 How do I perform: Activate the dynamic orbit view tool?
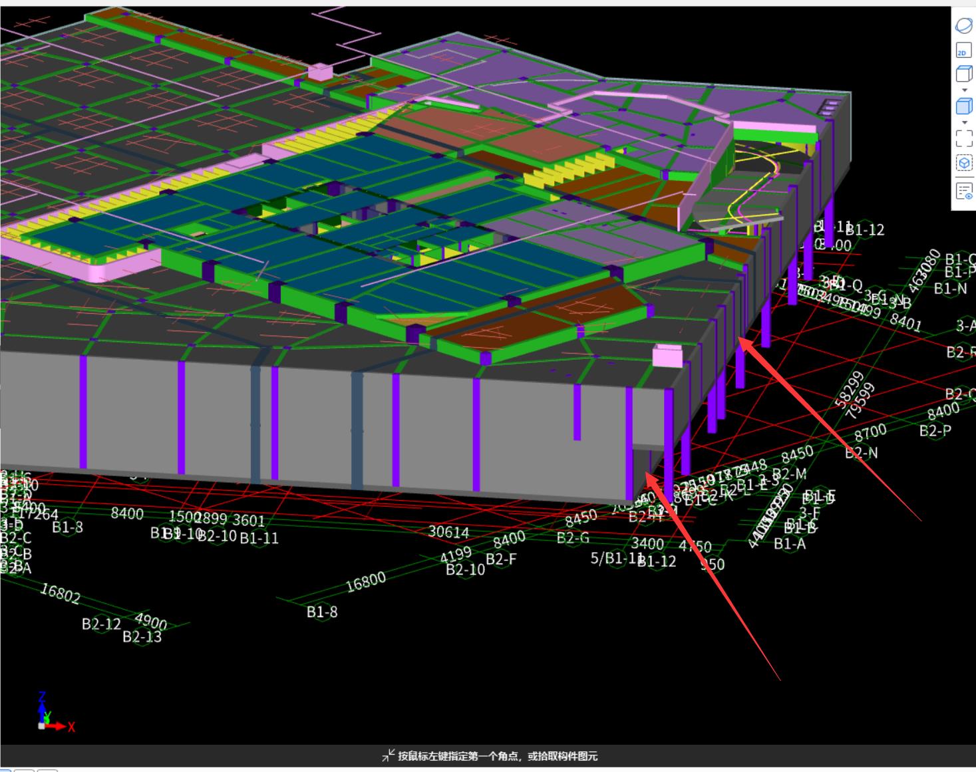tap(963, 26)
